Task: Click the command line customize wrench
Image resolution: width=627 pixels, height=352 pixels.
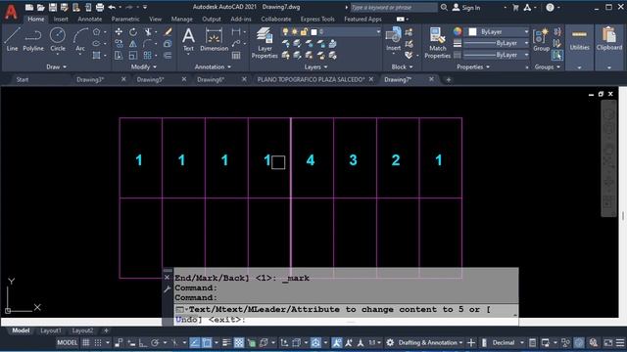Action: pos(168,289)
